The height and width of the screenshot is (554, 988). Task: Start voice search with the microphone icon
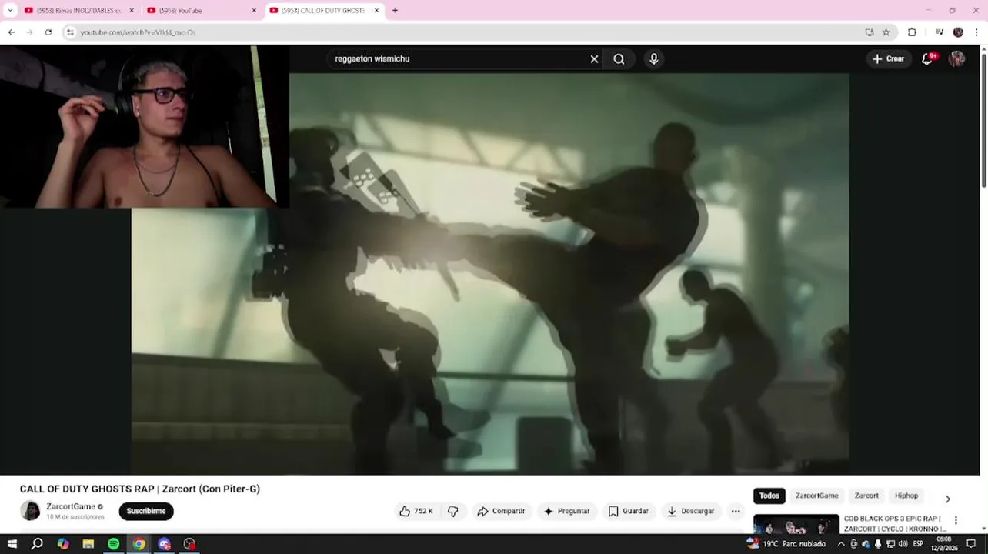click(653, 59)
